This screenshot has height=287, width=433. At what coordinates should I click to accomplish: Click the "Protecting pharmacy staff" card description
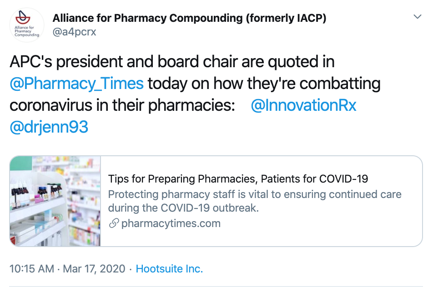pyautogui.click(x=255, y=195)
